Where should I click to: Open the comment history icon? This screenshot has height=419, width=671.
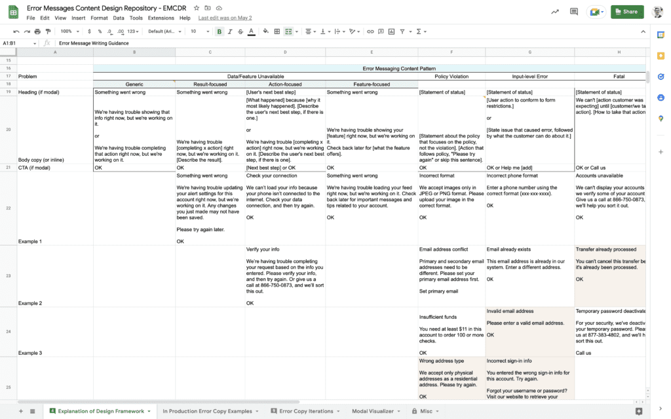click(x=574, y=12)
